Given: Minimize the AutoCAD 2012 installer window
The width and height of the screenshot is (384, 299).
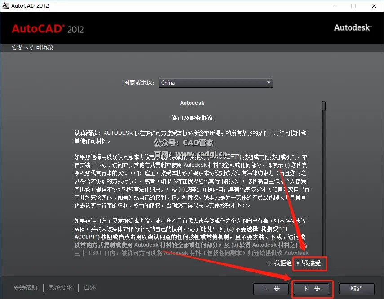Looking at the screenshot, I should click(x=333, y=6).
